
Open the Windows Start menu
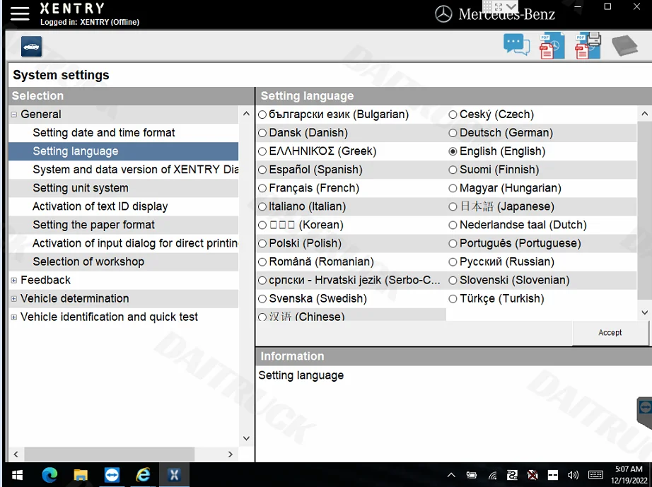click(x=17, y=475)
